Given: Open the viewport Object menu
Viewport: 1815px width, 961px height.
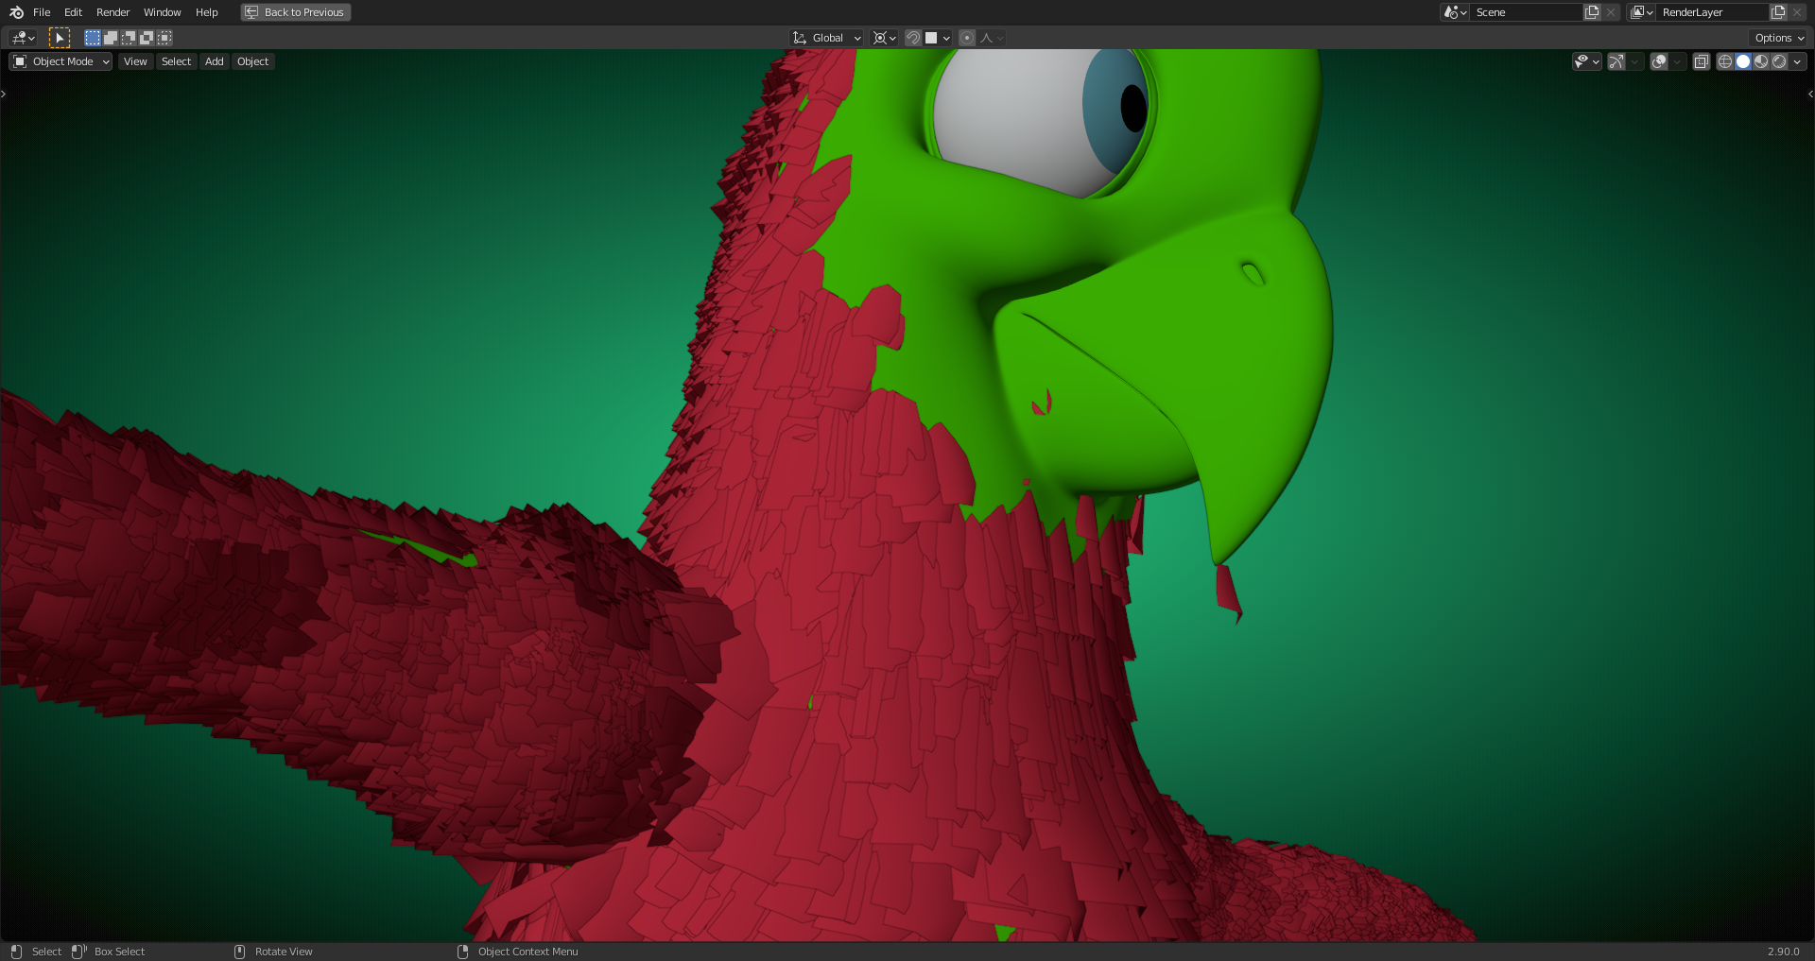Looking at the screenshot, I should point(253,61).
